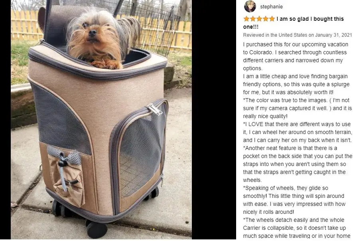
Task: Click the 'Reviewed in the United States' date line
Action: (x=298, y=35)
